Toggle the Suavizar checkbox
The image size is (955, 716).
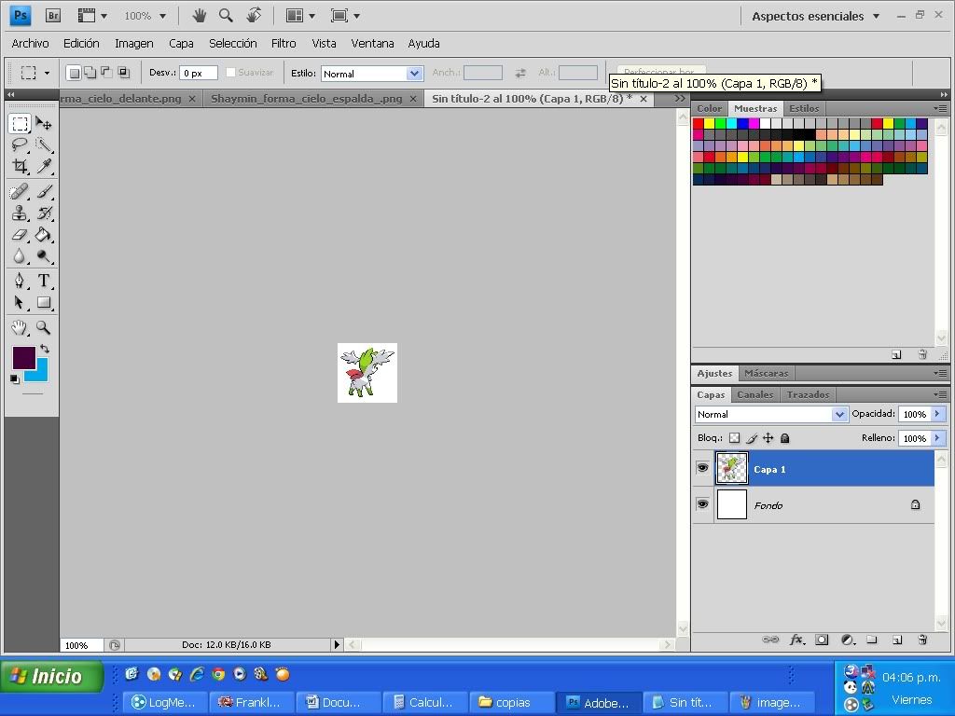coord(231,73)
